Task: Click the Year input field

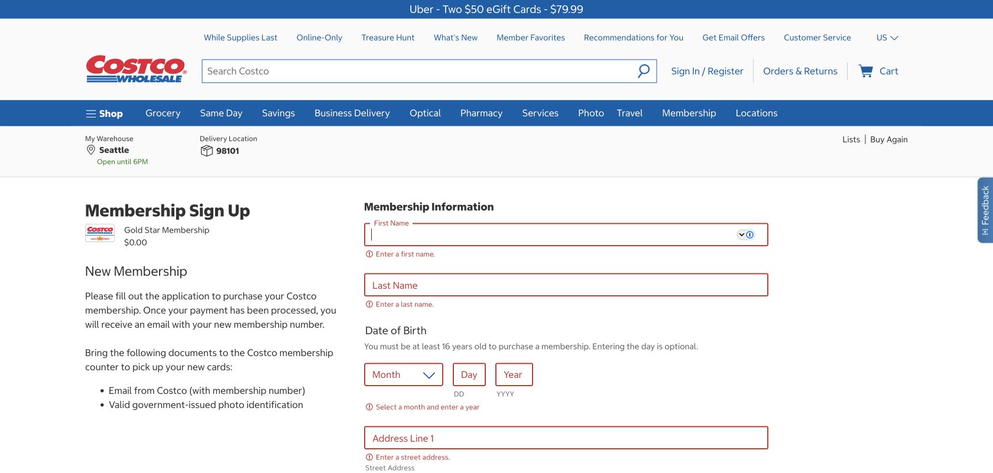Action: tap(514, 374)
